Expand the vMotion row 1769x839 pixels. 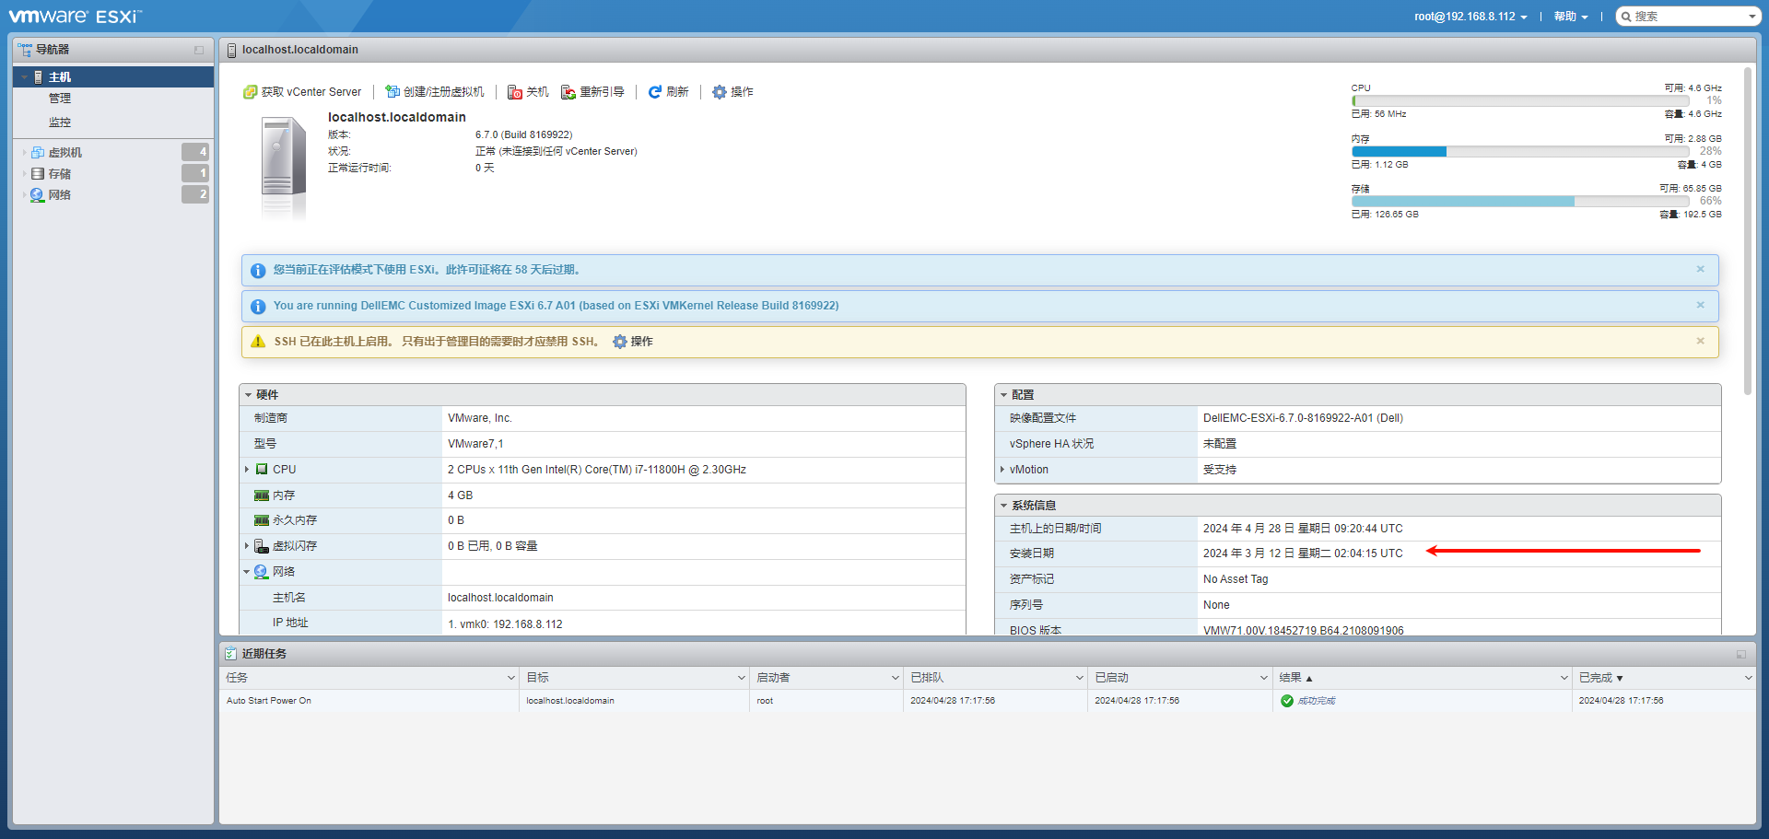tap(1002, 470)
